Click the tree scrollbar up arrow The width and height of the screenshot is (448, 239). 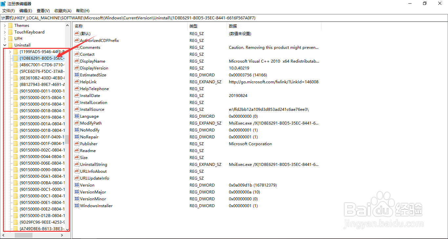coord(67,25)
